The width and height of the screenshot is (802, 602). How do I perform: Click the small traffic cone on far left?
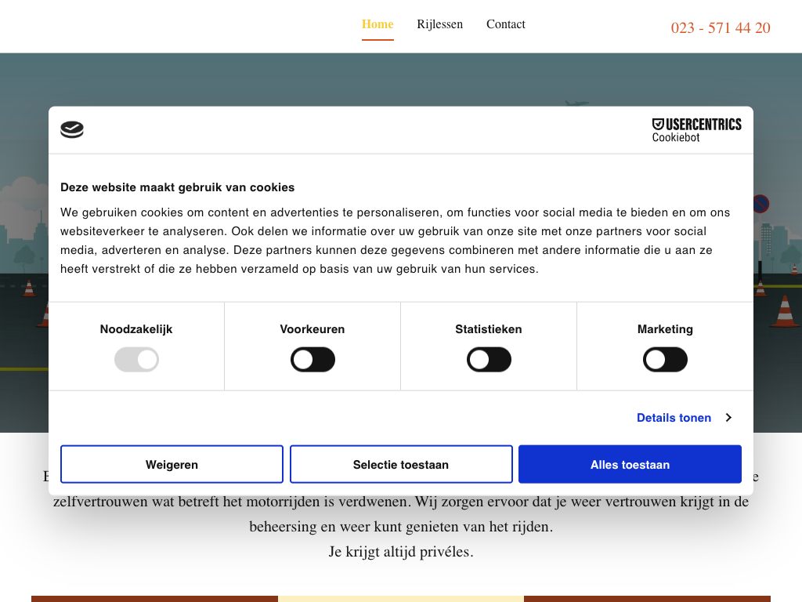tap(29, 288)
